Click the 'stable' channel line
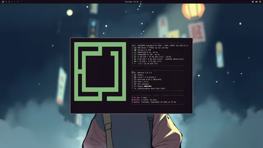Image resolution: width=263 pixels, height=148 pixels. 140,75
